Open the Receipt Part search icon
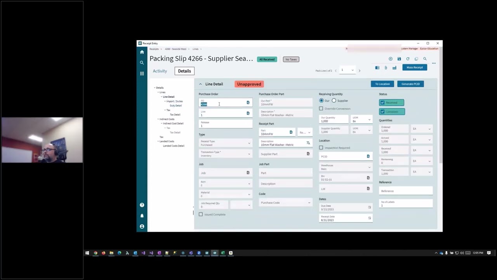Screen dimensions: 497x280 click(291, 133)
